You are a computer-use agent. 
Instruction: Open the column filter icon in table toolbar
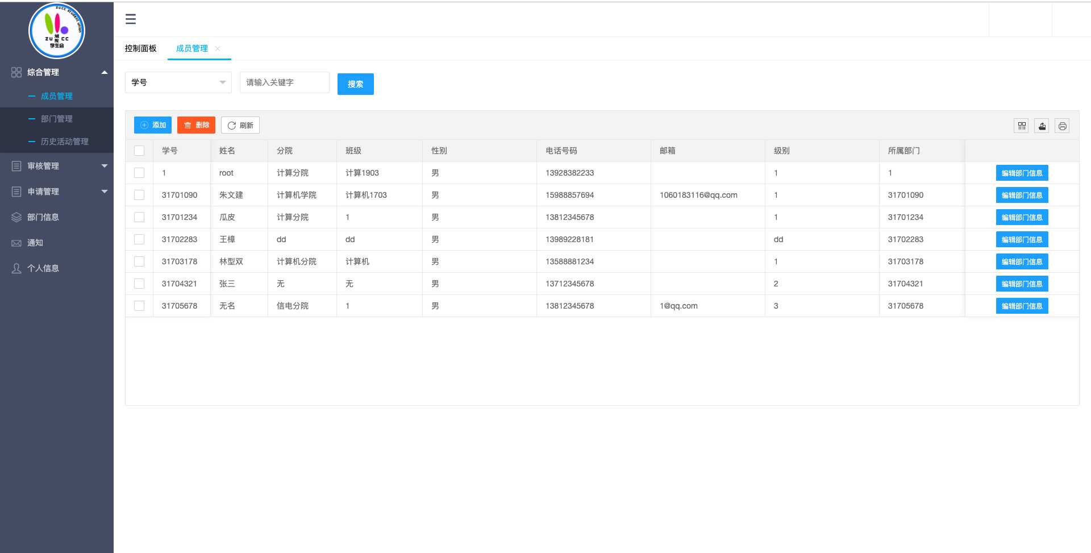[1021, 126]
